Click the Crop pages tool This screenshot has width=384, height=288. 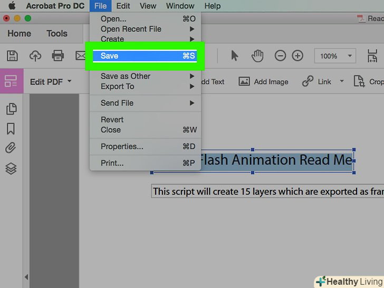pyautogui.click(x=369, y=81)
